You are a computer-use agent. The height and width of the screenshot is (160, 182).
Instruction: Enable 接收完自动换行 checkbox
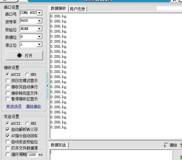click(x=8, y=87)
